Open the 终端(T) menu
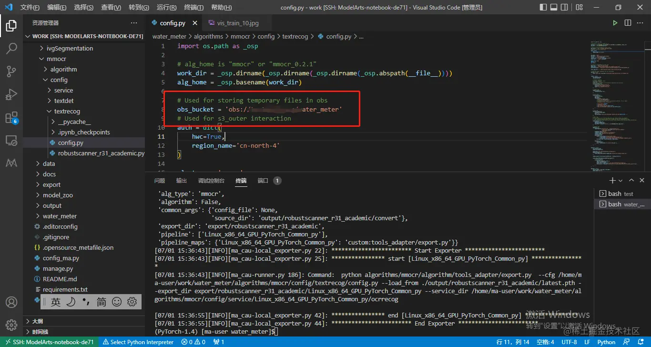 (x=193, y=8)
